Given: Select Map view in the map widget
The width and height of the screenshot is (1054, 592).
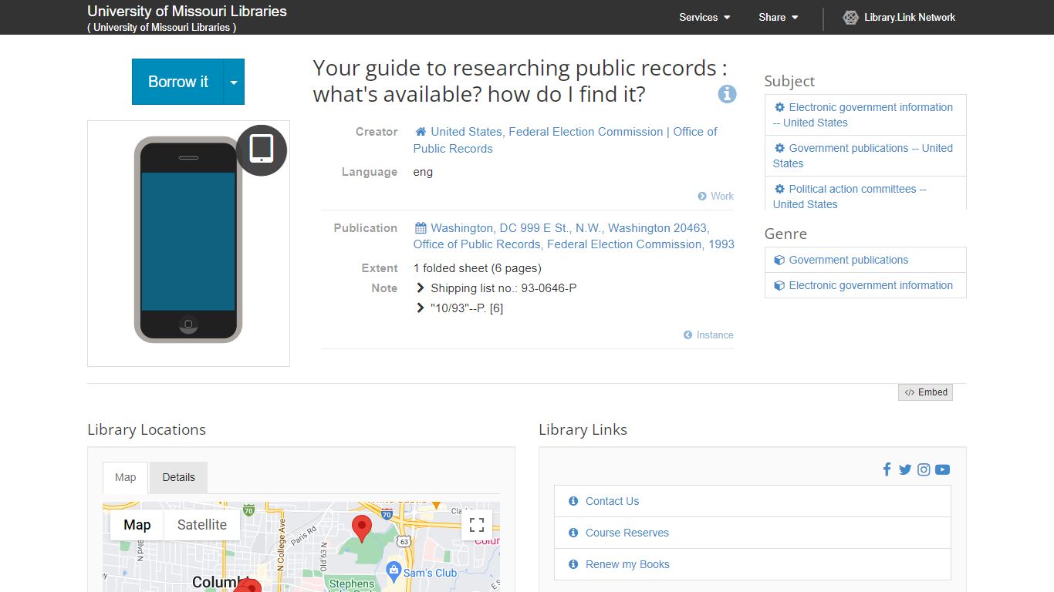Looking at the screenshot, I should click(137, 525).
